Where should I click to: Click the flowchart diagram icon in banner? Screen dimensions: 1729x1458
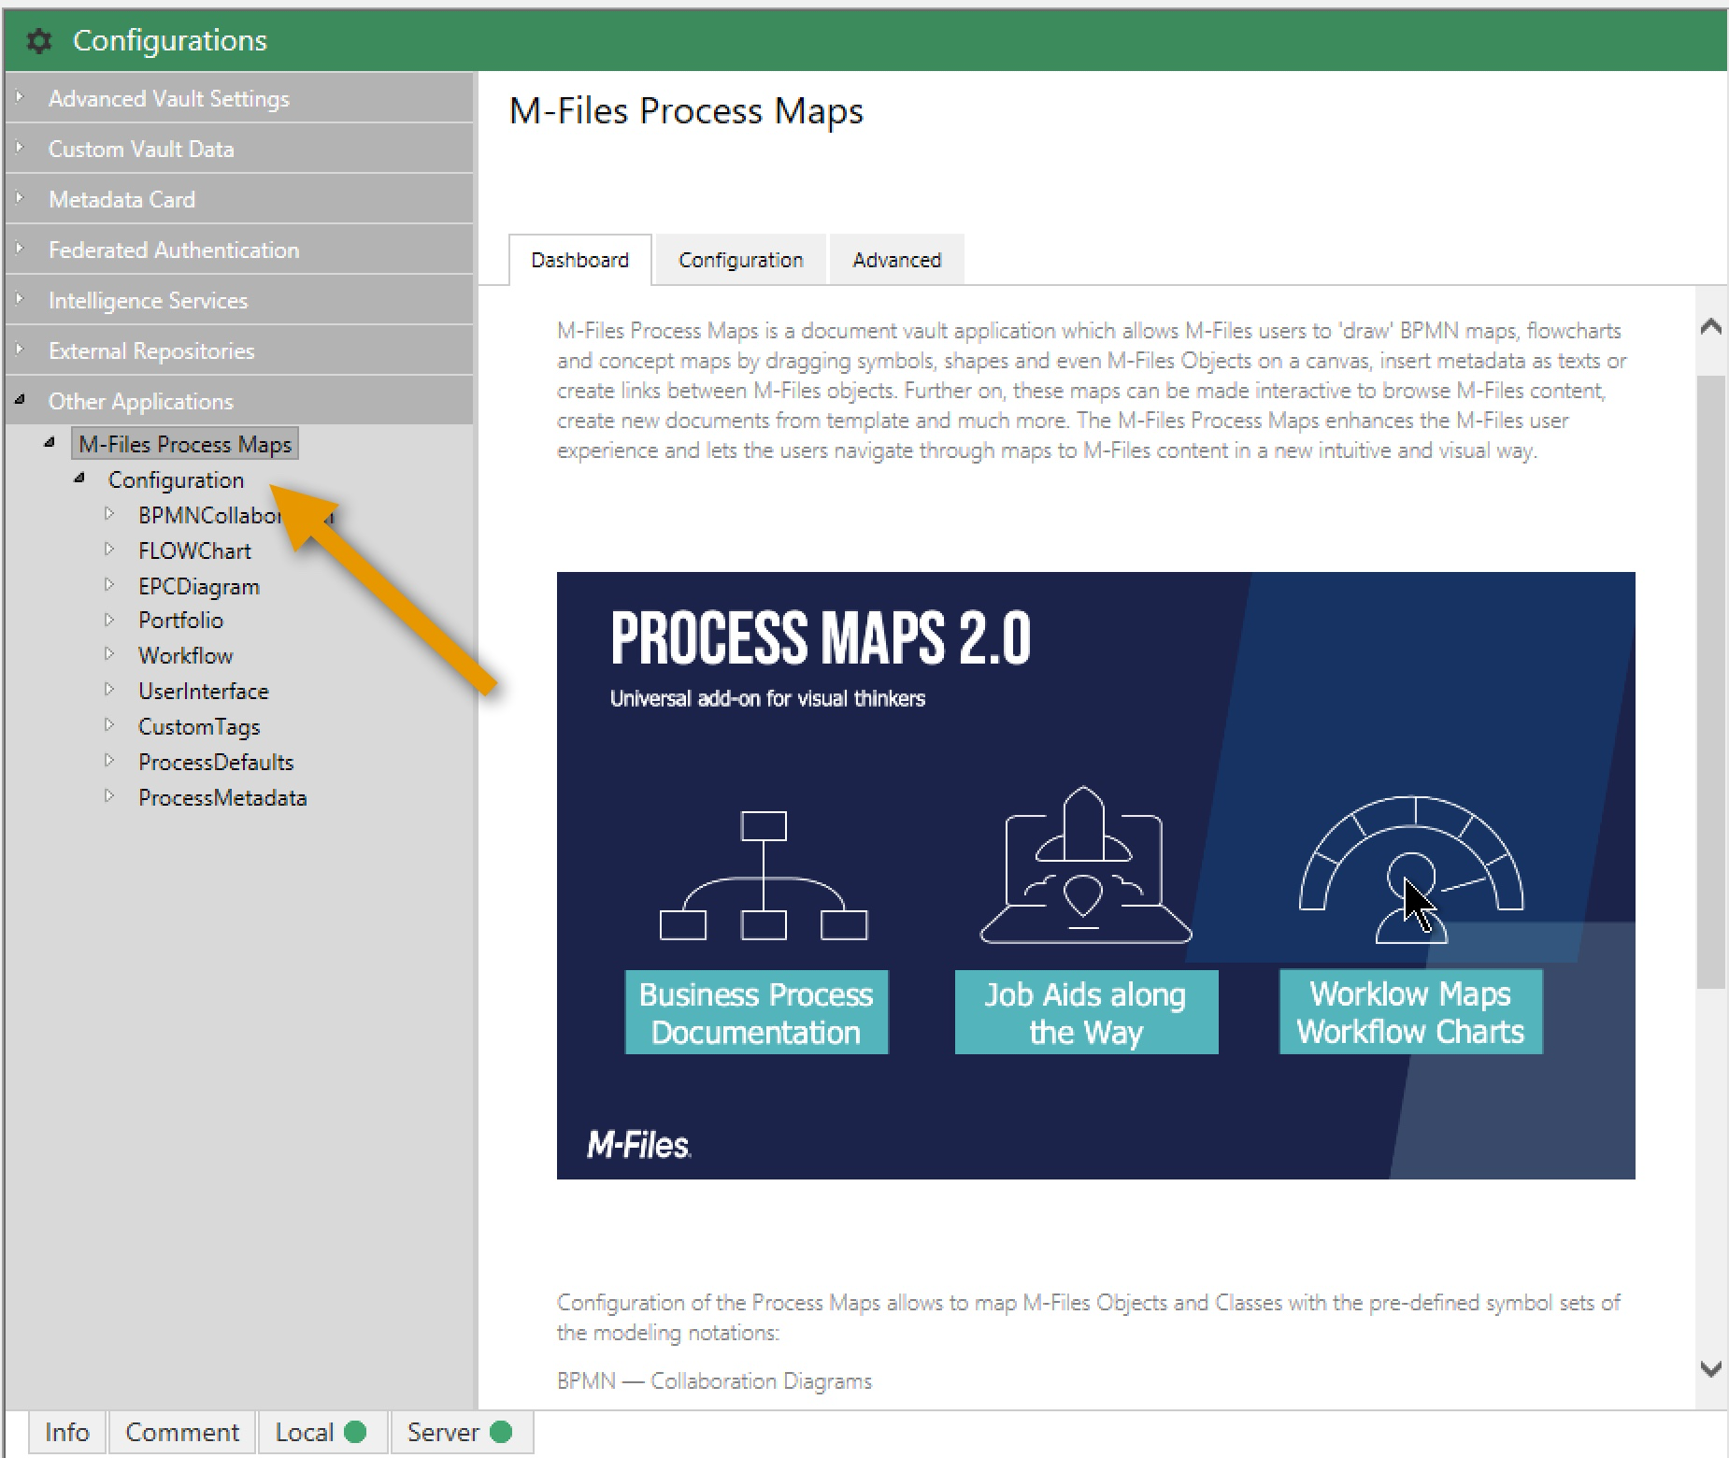coord(763,876)
